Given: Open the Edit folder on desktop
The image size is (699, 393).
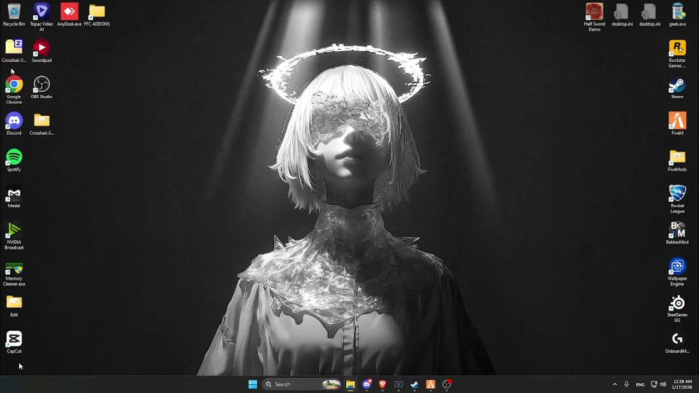Looking at the screenshot, I should tap(14, 306).
